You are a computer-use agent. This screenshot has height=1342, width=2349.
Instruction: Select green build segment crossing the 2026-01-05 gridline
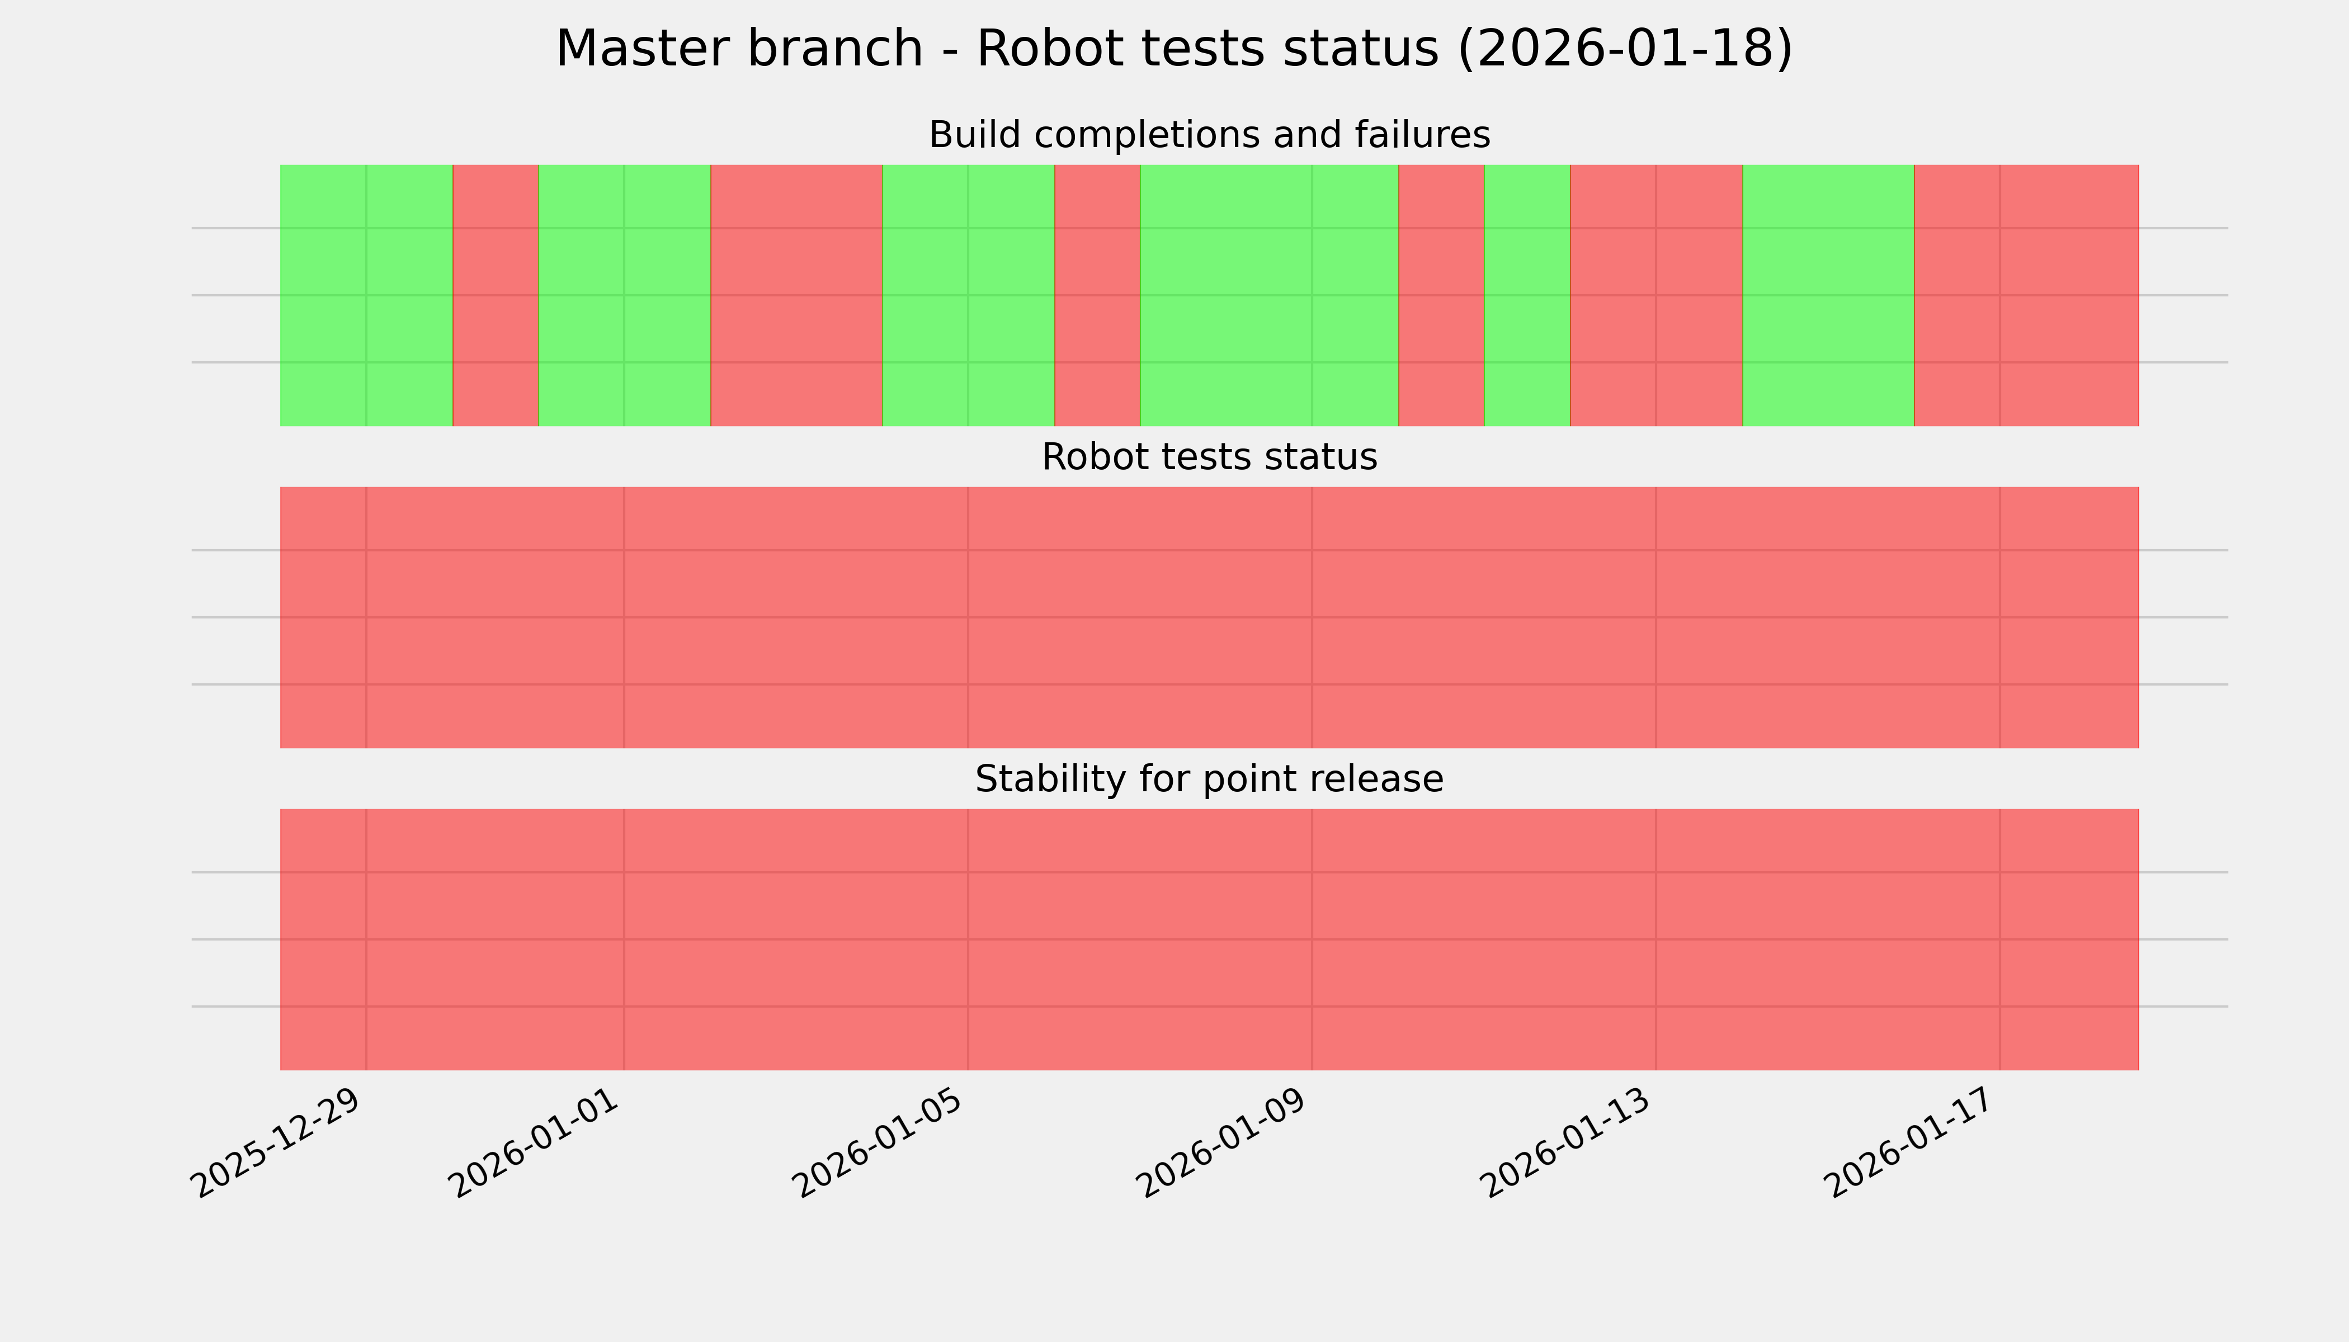coord(968,295)
